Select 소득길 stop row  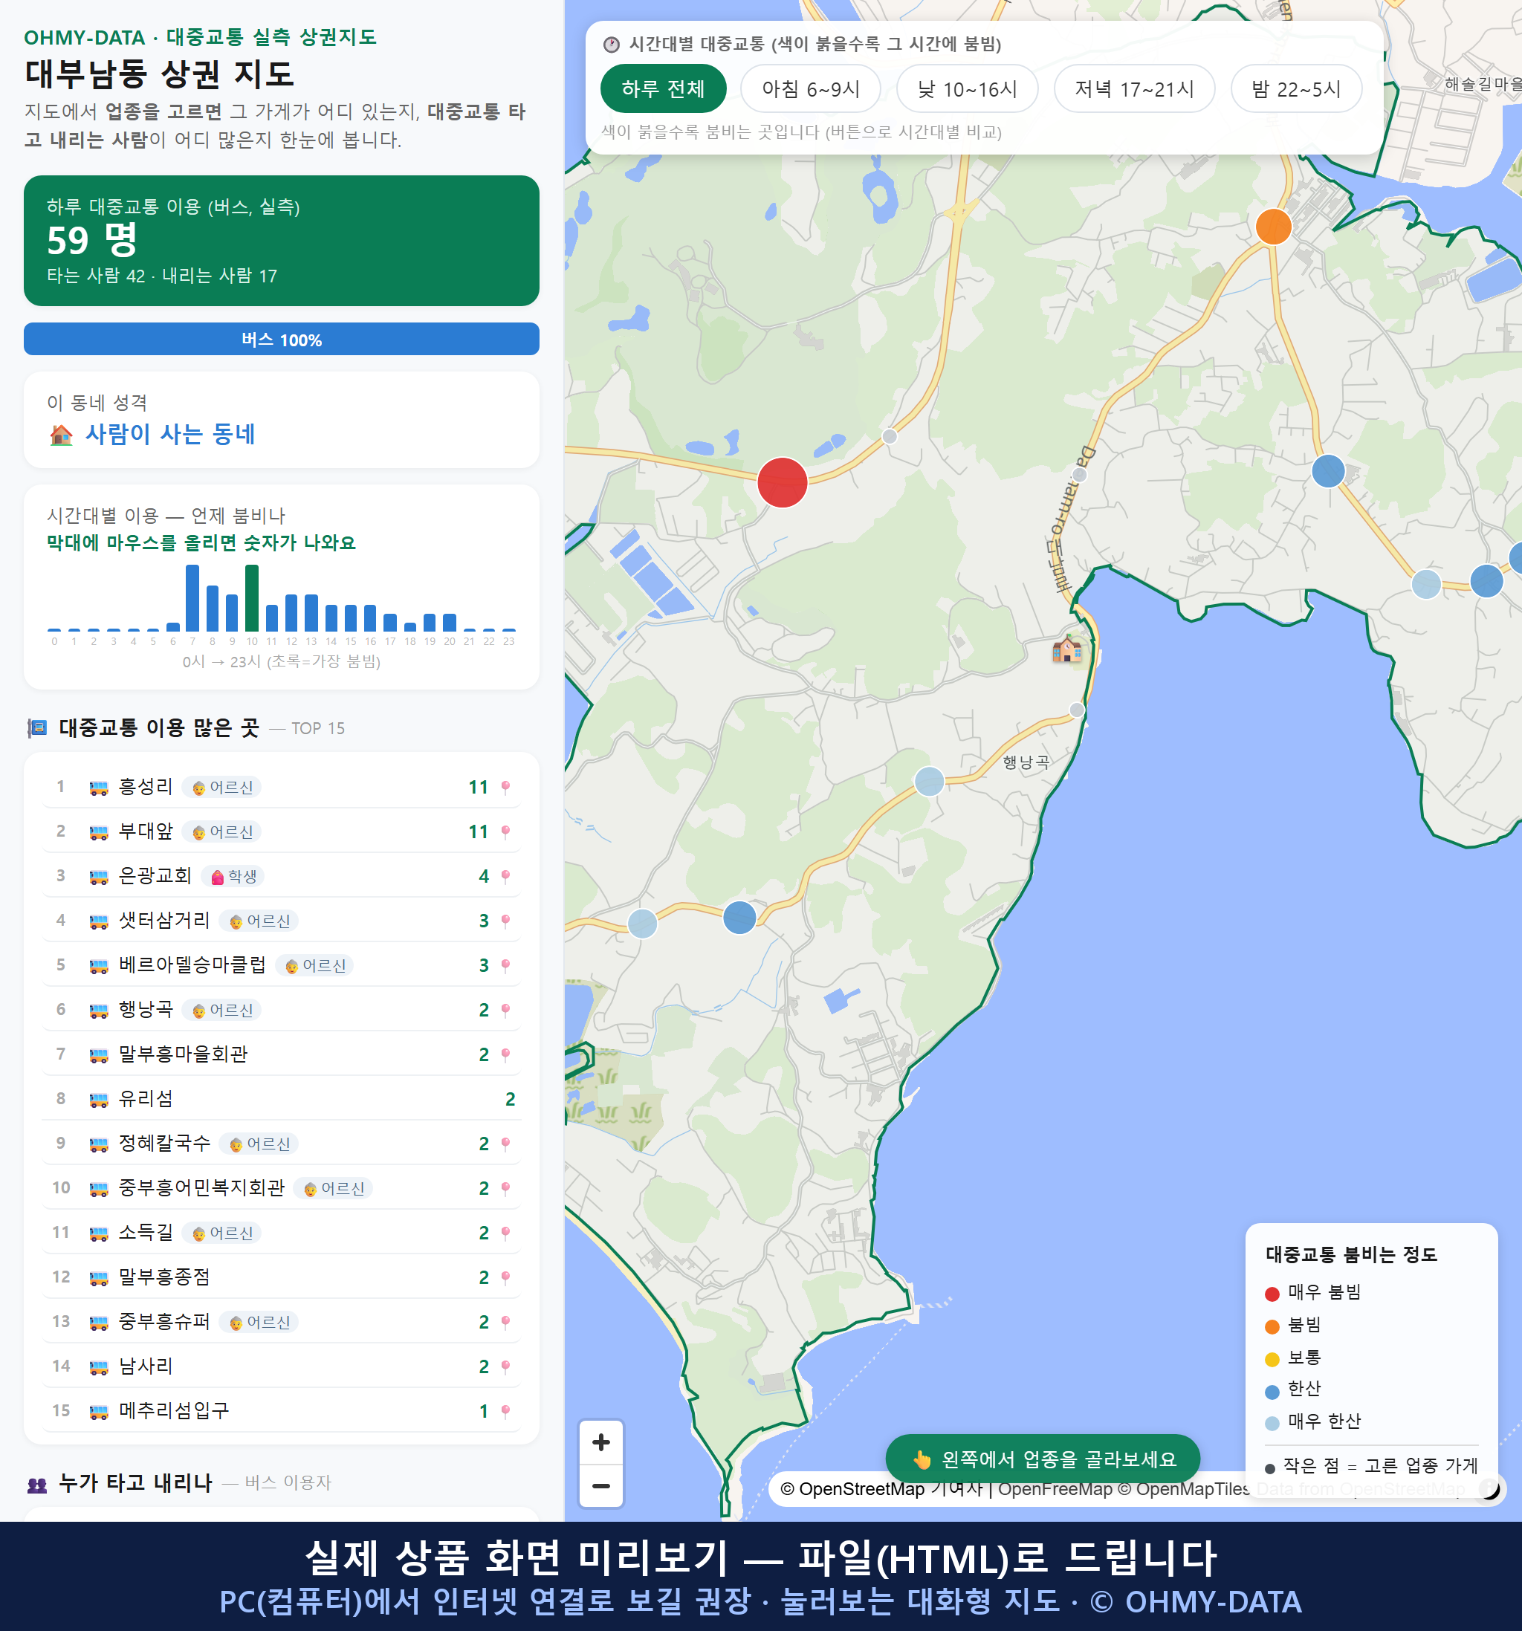pyautogui.click(x=282, y=1232)
